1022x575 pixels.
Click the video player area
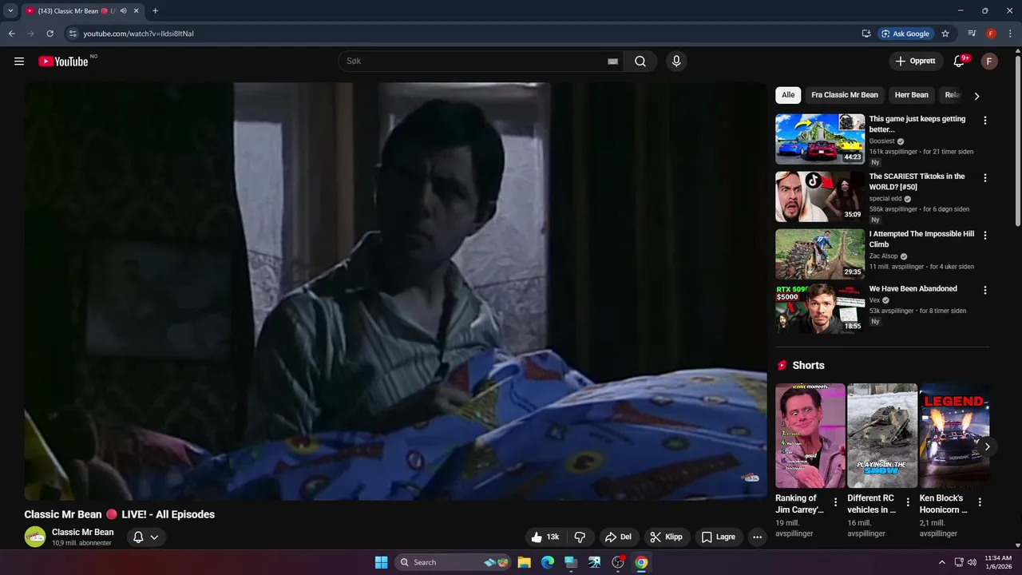(395, 291)
